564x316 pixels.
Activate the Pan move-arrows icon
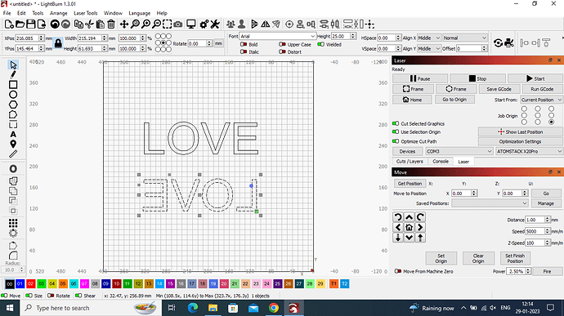124,24
